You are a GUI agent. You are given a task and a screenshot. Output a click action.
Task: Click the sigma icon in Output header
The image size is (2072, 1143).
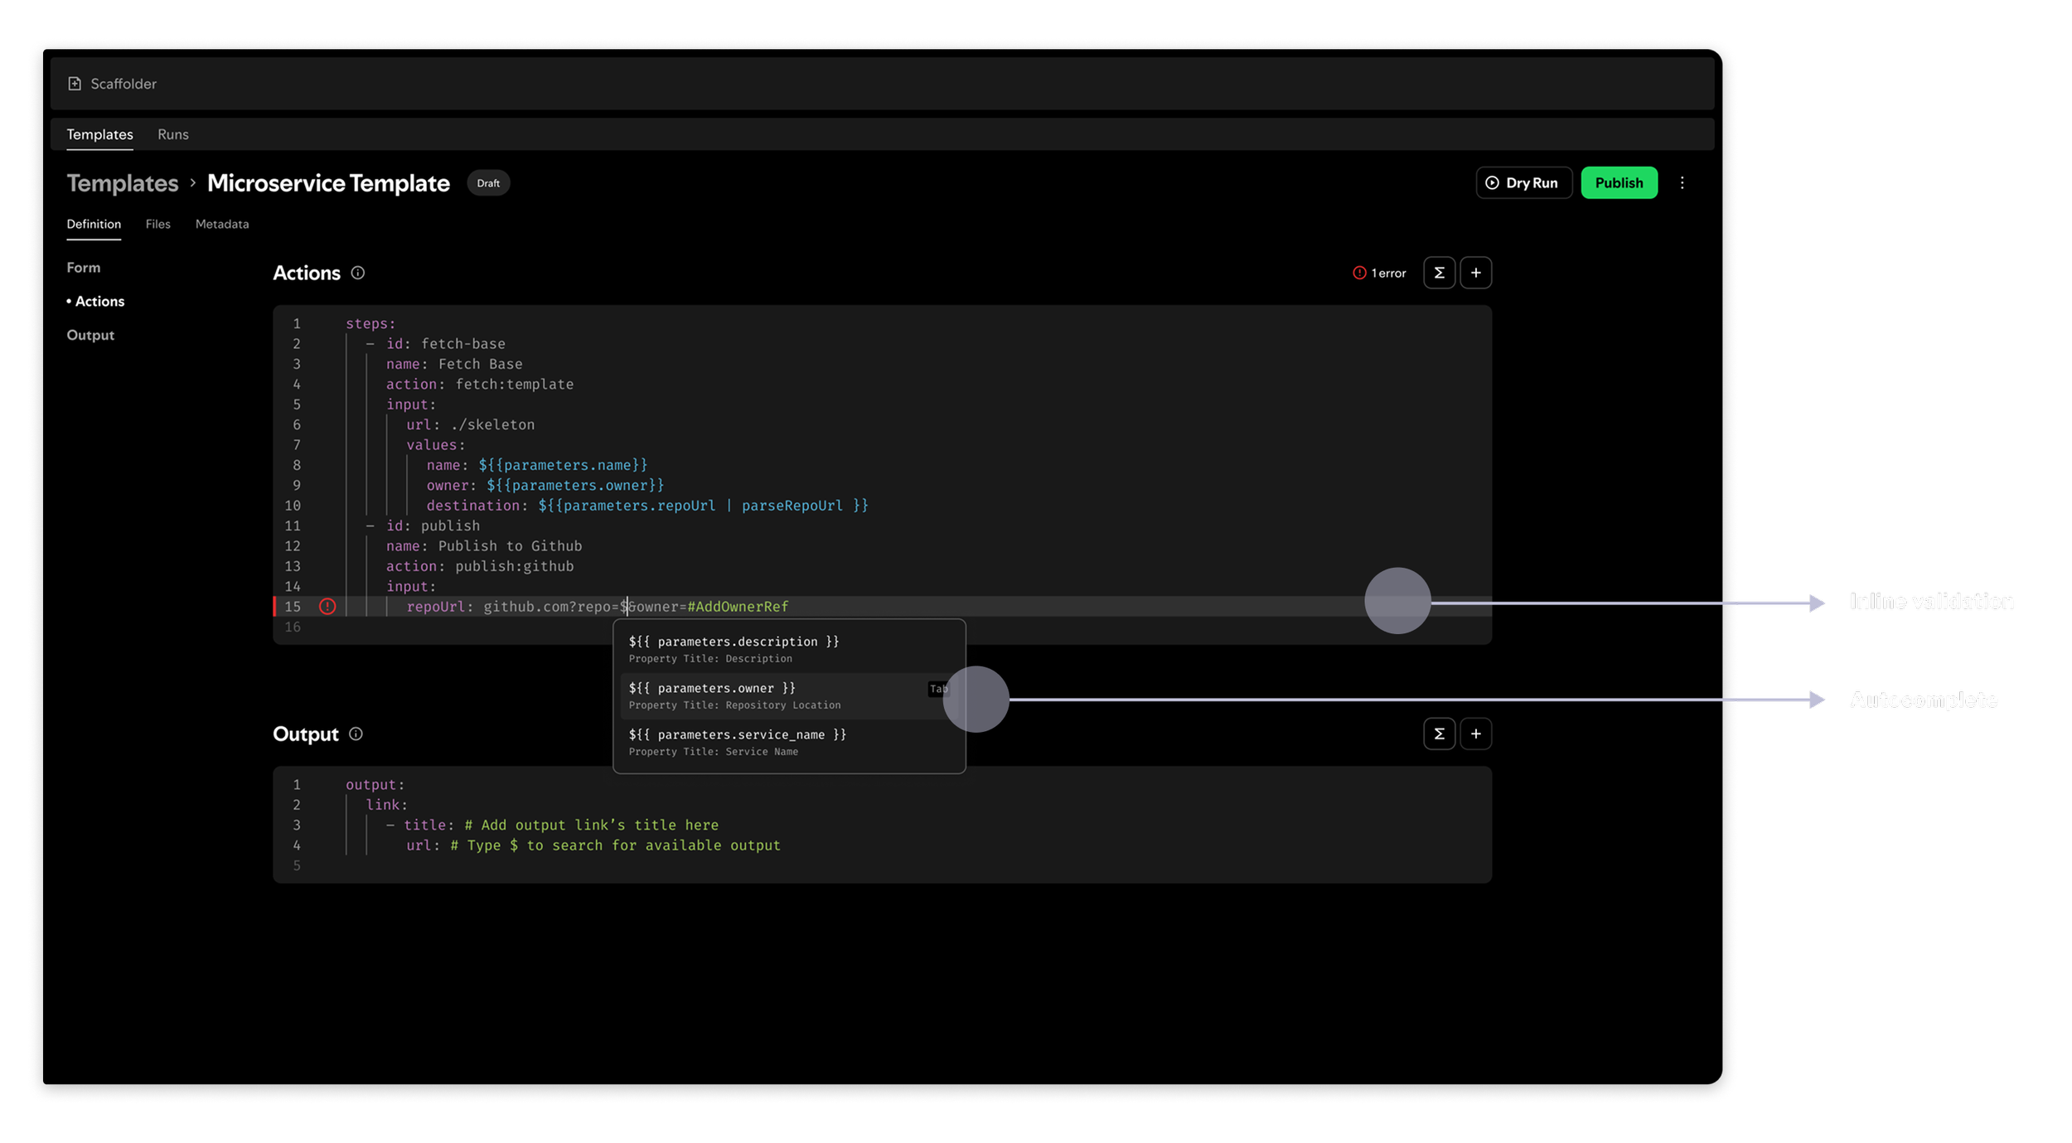point(1439,734)
